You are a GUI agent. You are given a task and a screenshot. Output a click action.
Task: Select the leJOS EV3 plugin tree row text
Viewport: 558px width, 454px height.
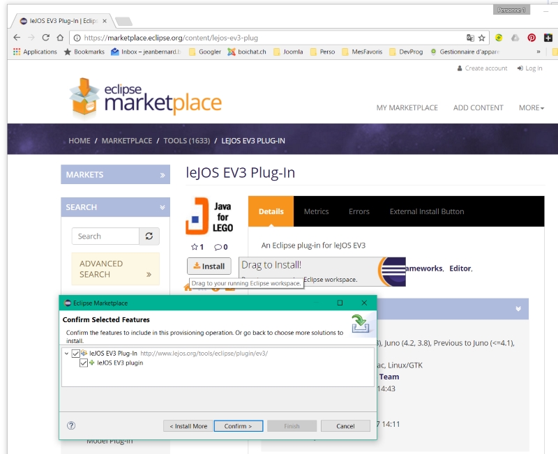120,363
